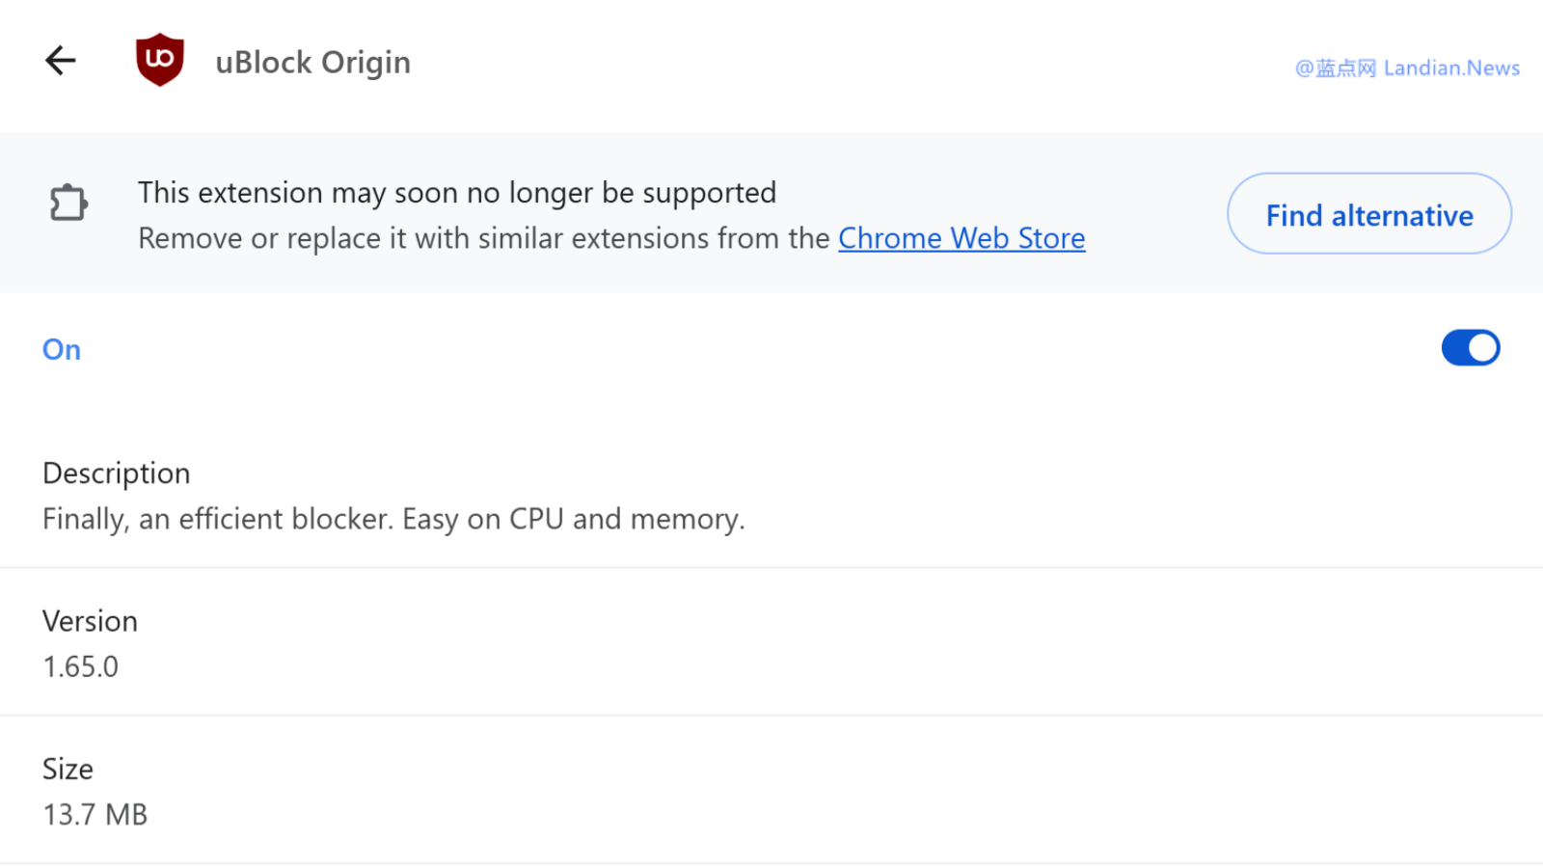Select the Description heading
Screen dimensions: 1543x868
point(117,474)
